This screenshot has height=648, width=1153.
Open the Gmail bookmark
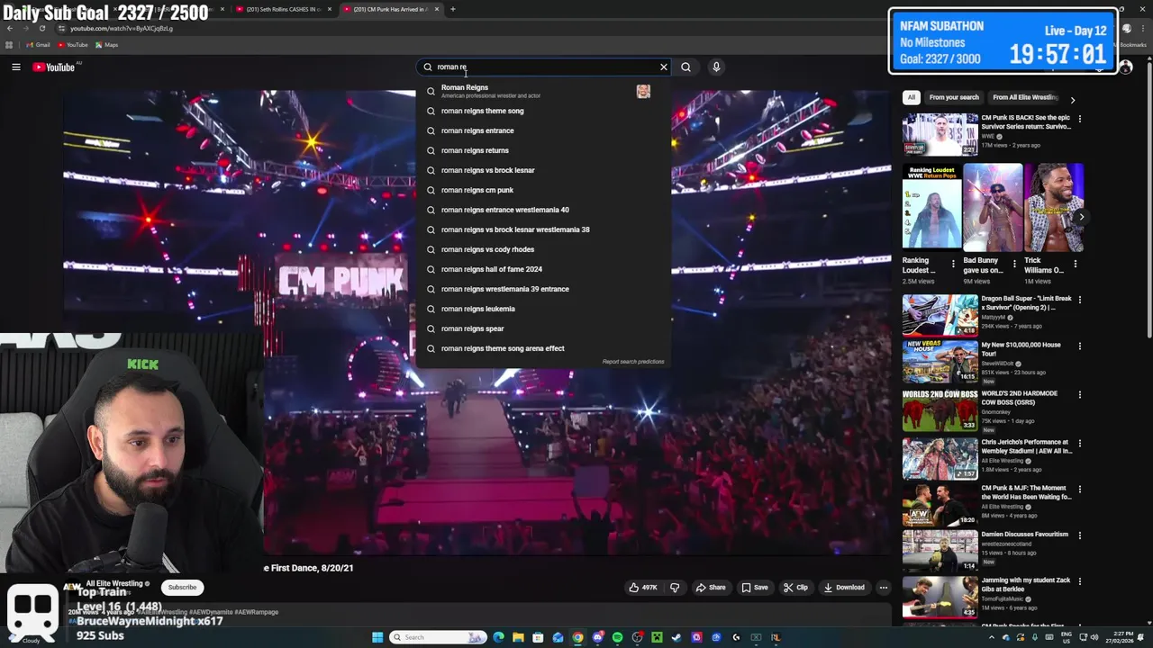(38, 44)
